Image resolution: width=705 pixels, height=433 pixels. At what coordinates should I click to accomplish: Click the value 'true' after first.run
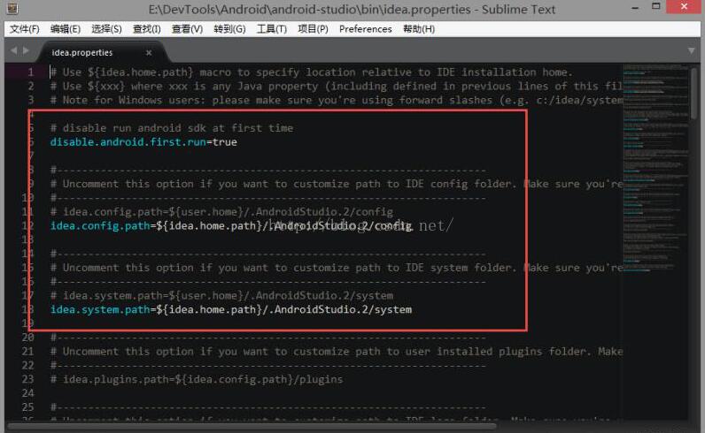225,142
